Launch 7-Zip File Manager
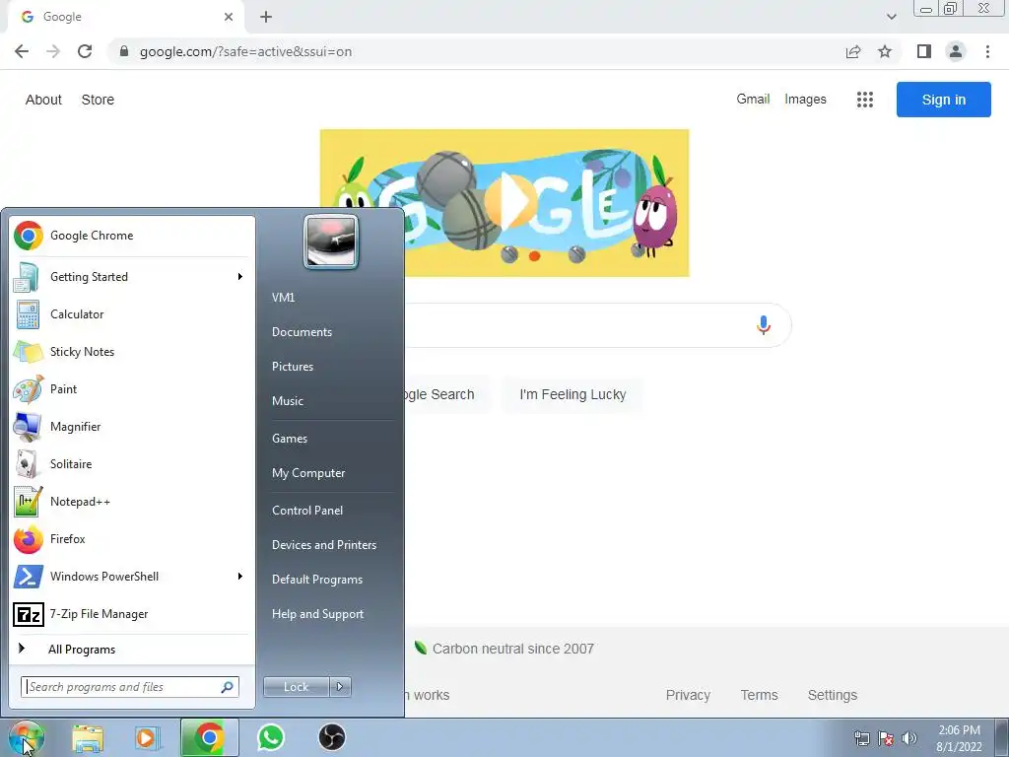 (x=131, y=614)
